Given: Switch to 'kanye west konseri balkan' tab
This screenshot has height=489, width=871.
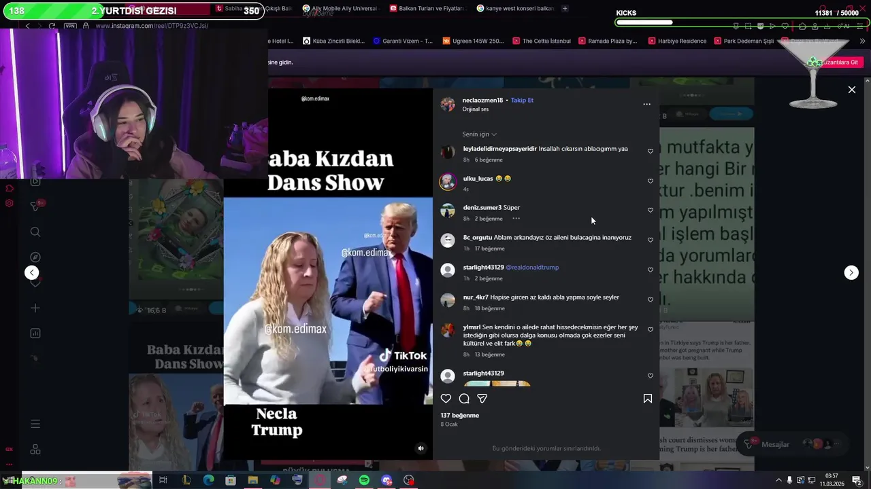Looking at the screenshot, I should point(516,9).
